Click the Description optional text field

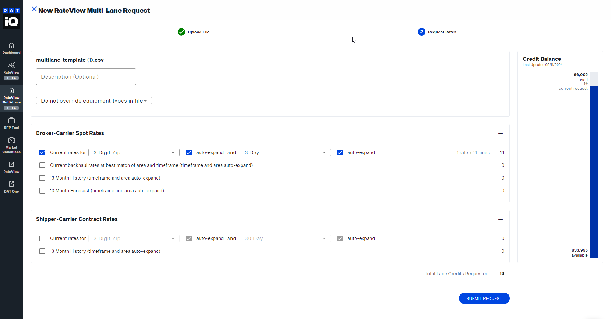tap(86, 77)
